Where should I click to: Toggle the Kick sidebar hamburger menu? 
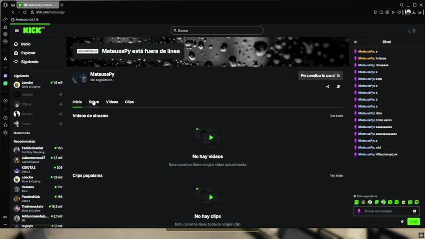click(17, 30)
